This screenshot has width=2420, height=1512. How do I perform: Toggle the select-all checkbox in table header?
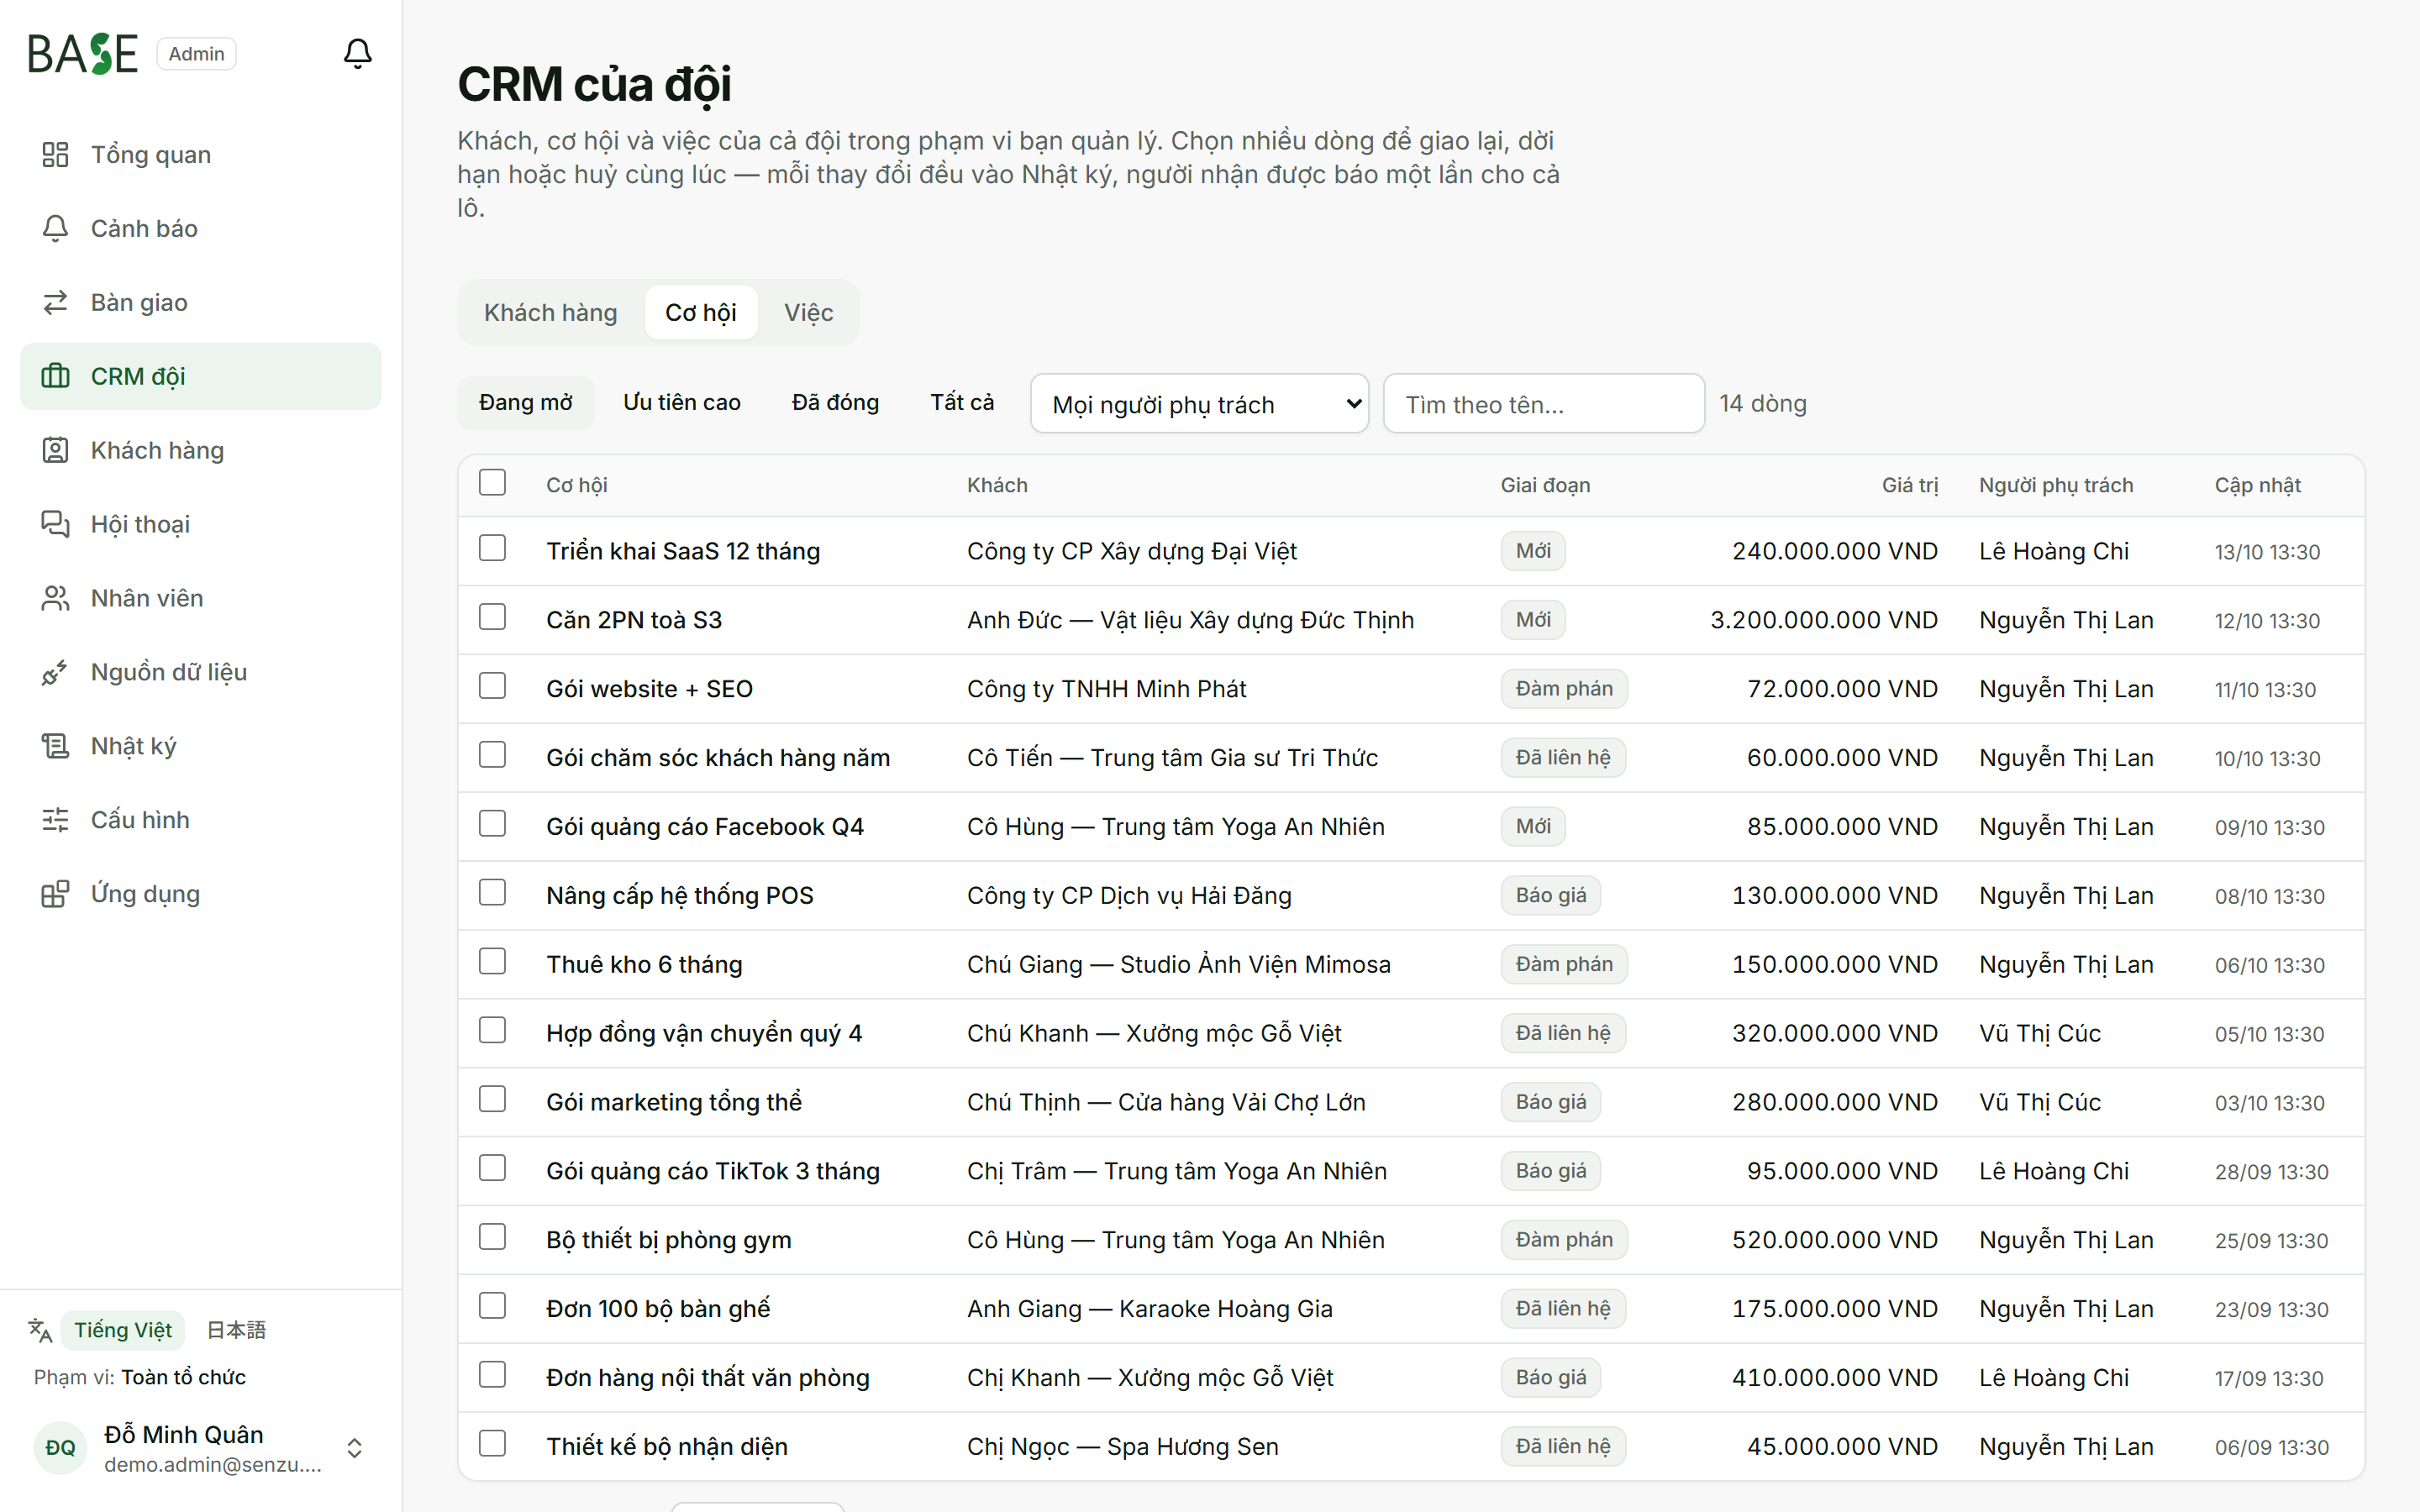[x=492, y=483]
